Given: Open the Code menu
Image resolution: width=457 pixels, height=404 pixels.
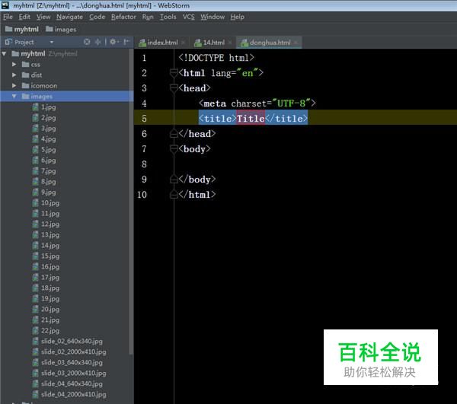Looking at the screenshot, I should (x=97, y=17).
